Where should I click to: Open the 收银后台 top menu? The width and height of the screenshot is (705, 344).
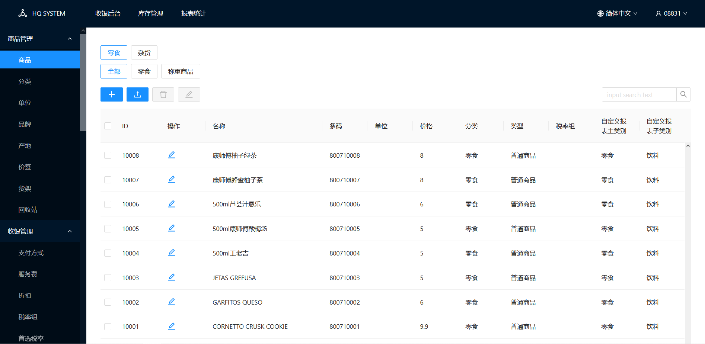click(x=108, y=13)
